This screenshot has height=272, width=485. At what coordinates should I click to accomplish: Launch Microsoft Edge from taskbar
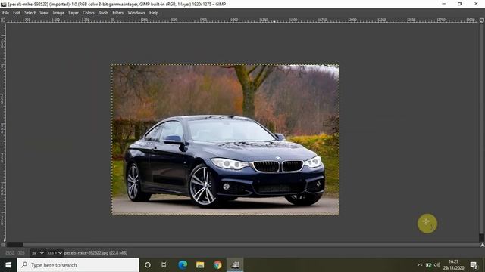point(183,265)
